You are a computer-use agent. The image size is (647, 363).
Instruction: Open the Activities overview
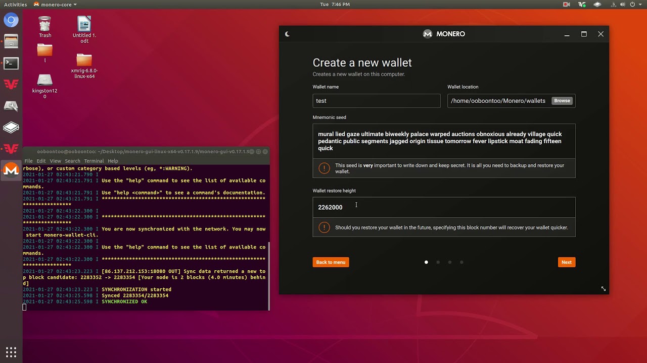coord(15,5)
